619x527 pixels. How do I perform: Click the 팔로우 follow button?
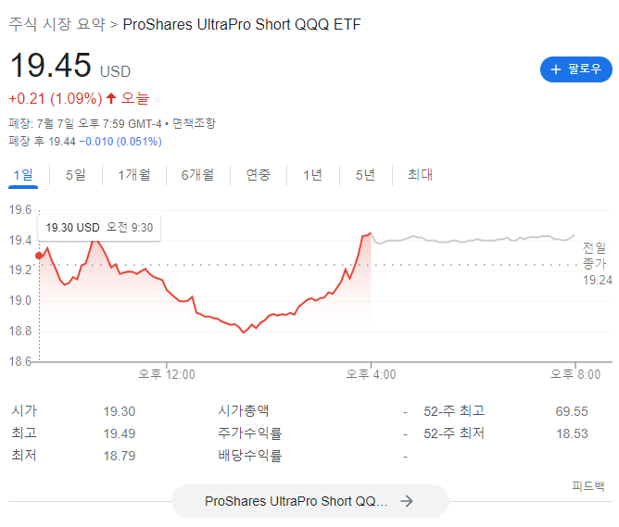tap(575, 69)
